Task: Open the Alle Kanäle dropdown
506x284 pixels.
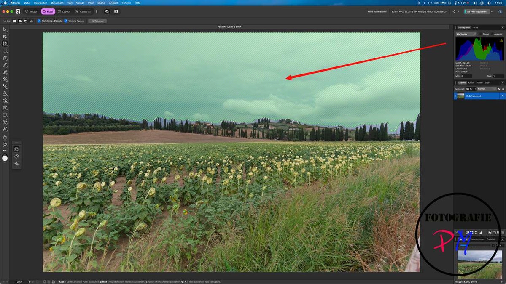Action: [x=466, y=34]
